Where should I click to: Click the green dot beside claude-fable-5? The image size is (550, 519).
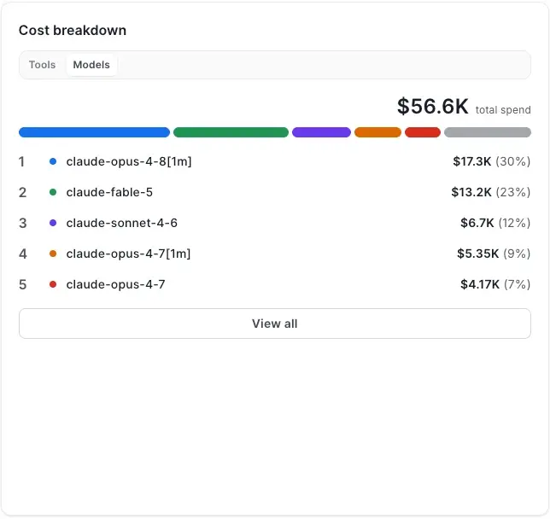tap(53, 192)
